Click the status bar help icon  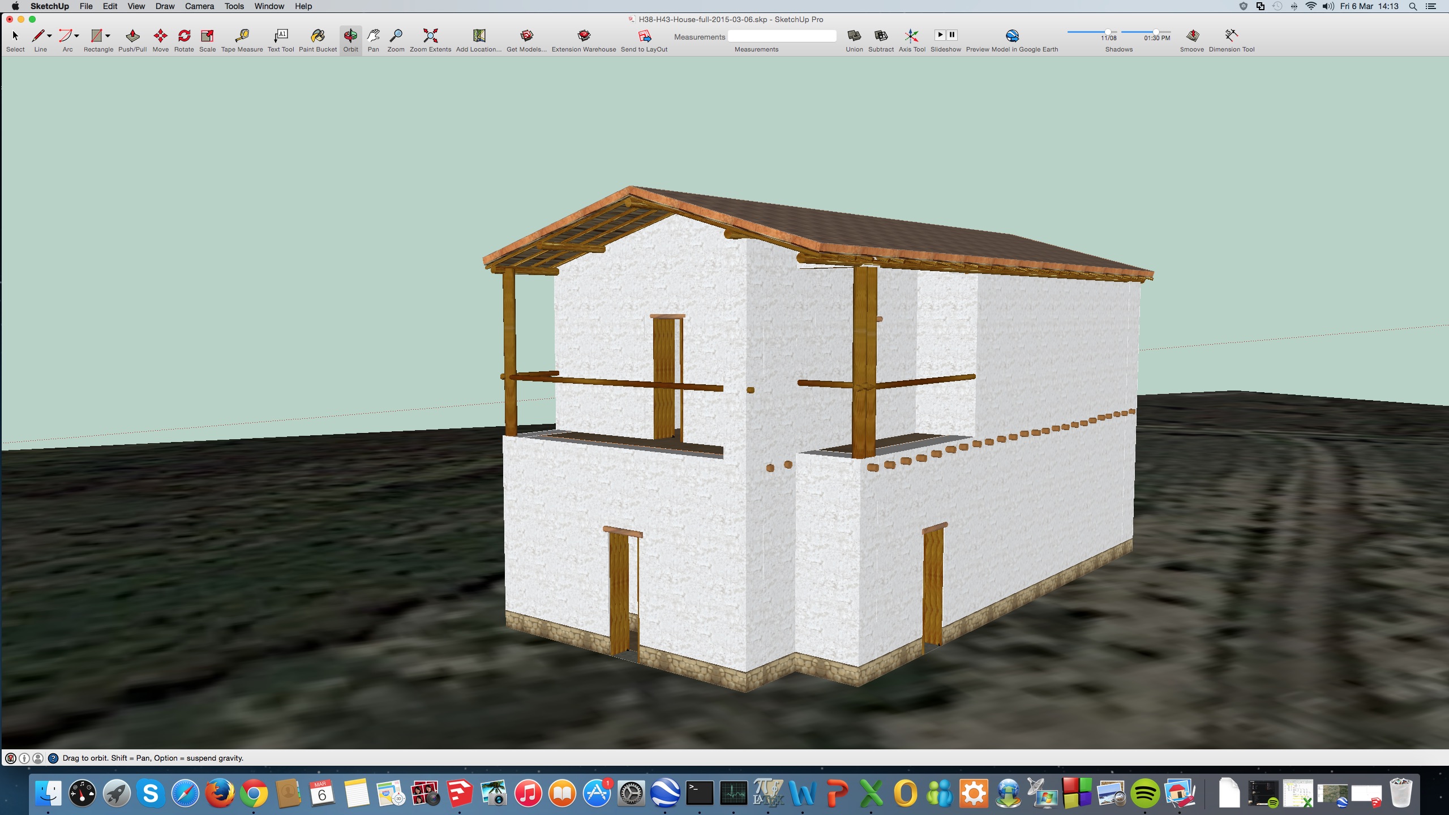[x=53, y=758]
